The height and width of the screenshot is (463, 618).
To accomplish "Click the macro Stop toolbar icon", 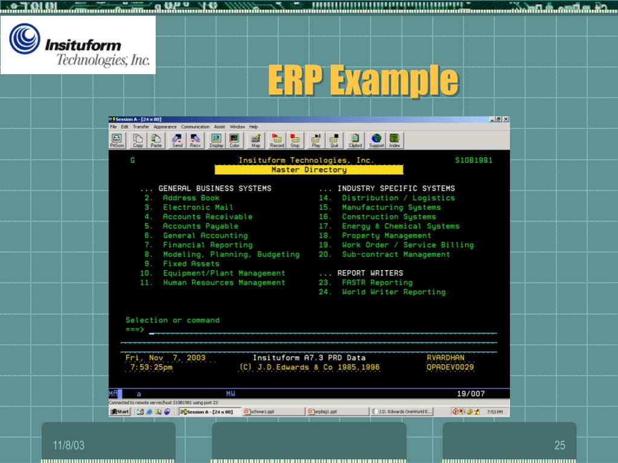I will 295,140.
